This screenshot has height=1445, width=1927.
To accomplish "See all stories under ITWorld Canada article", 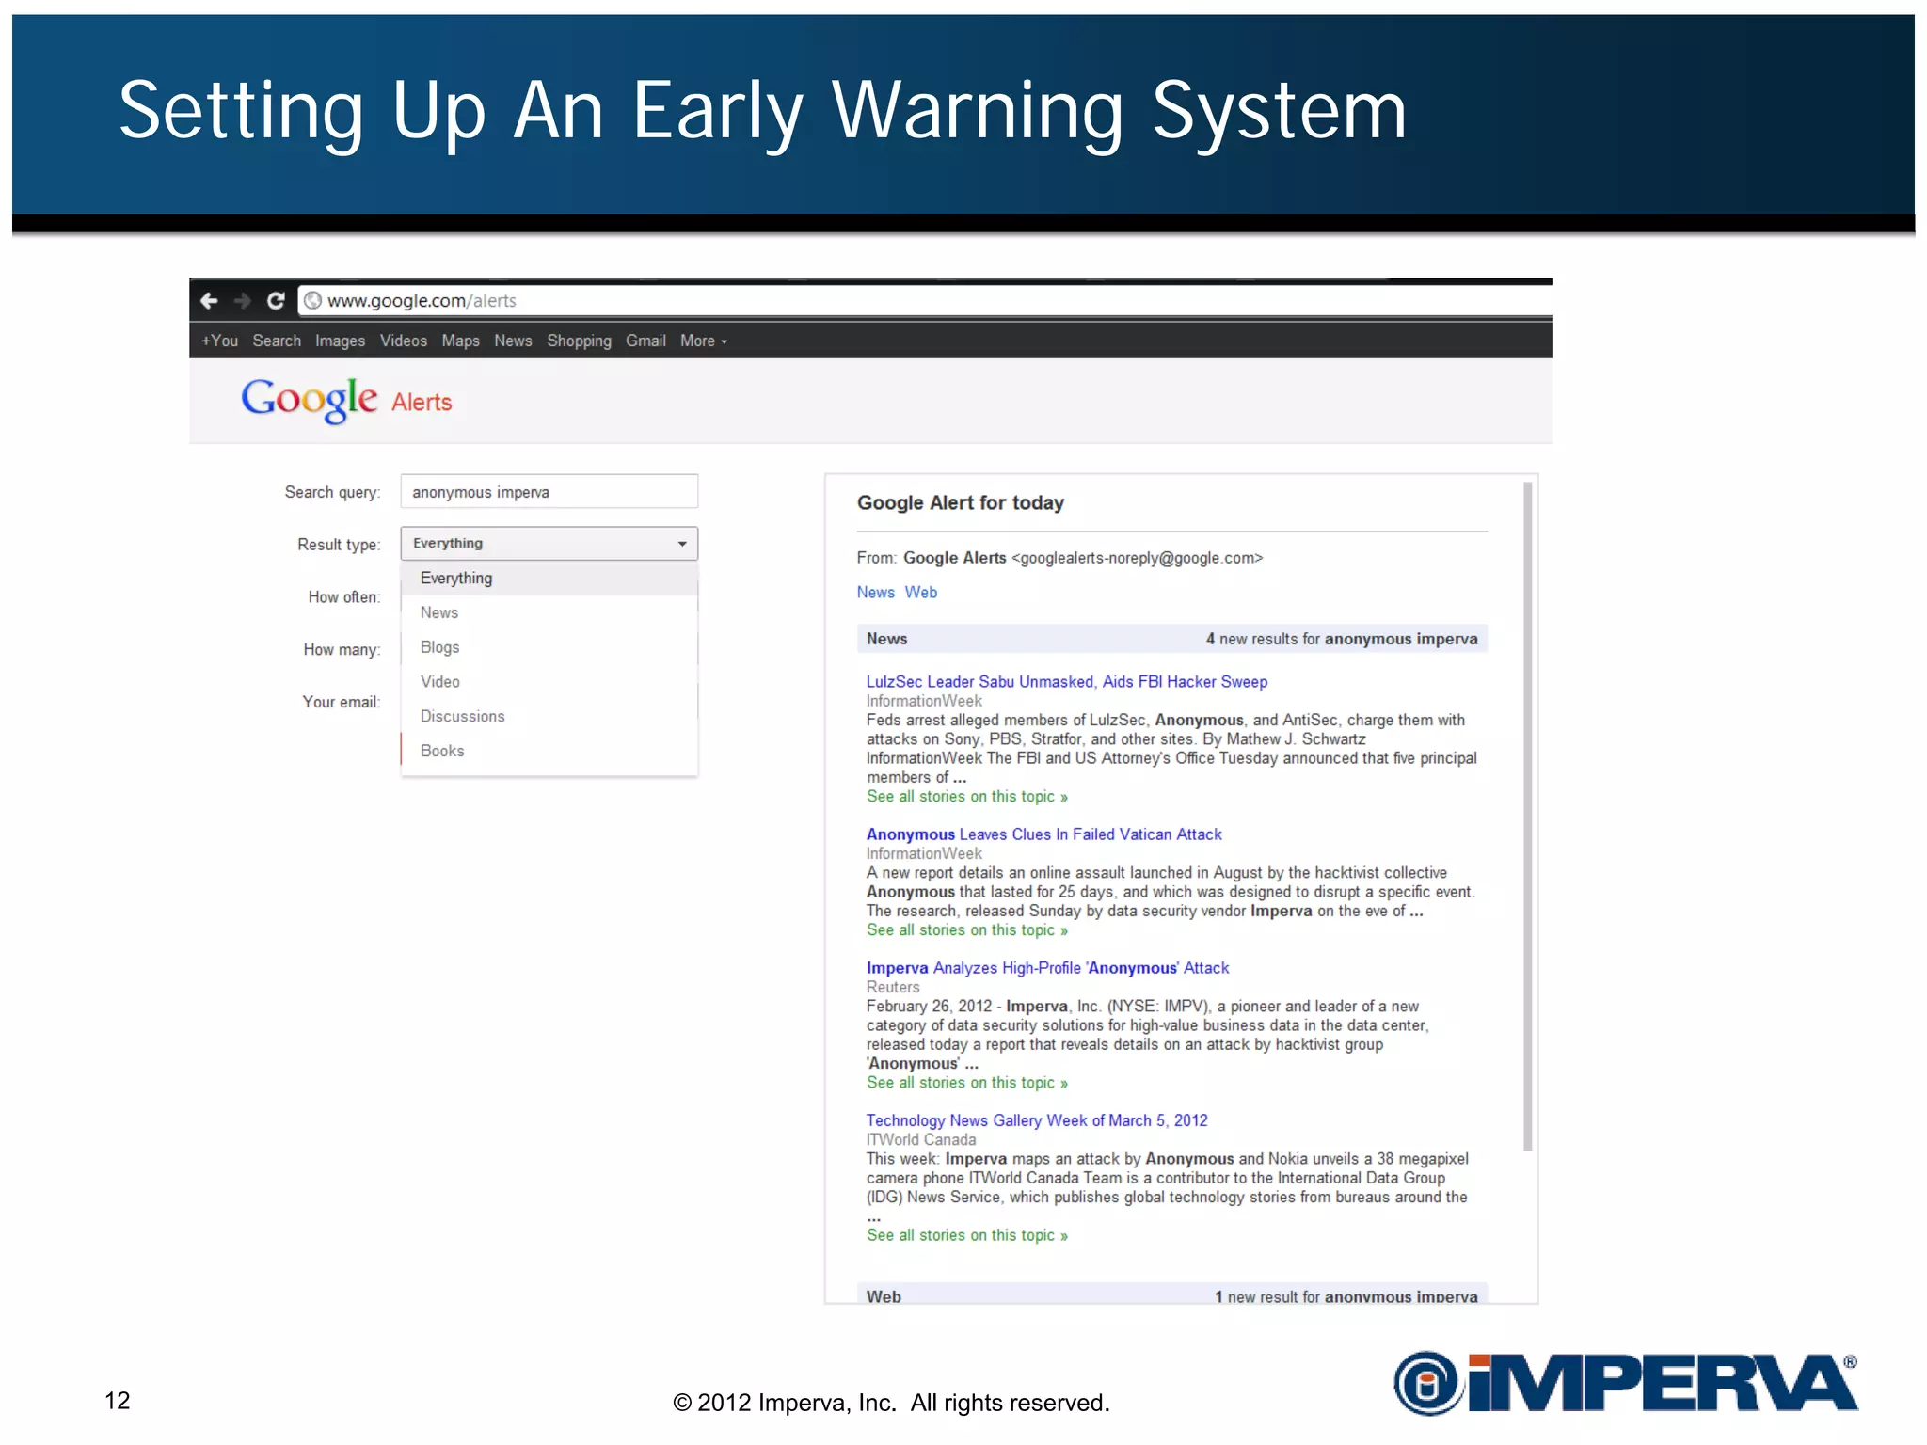I will pyautogui.click(x=967, y=1234).
